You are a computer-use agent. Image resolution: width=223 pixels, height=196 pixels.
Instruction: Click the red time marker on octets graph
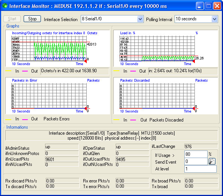[86, 61]
